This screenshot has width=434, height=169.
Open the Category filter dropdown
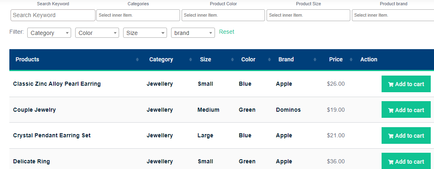pos(49,33)
